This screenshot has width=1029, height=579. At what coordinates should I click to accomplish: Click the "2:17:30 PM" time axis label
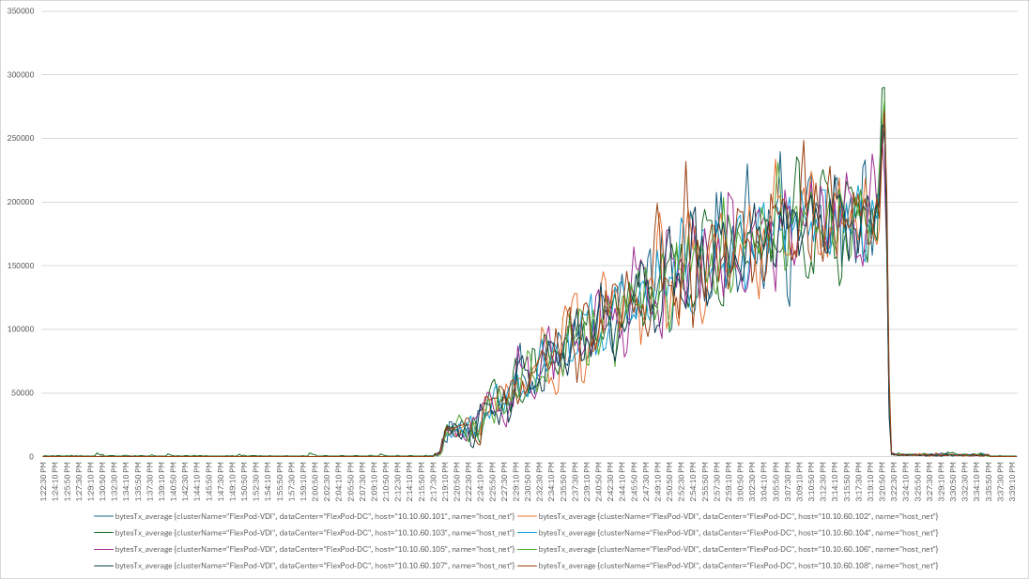click(x=434, y=482)
